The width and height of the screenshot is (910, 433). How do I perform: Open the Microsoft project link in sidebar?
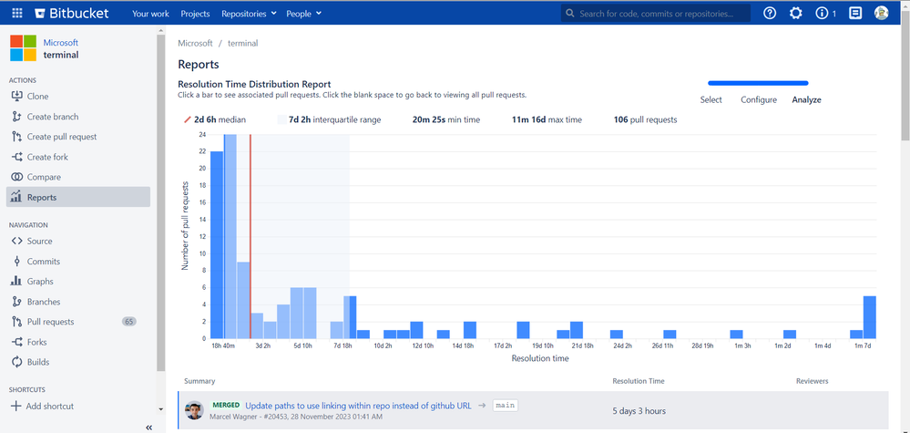pos(60,42)
